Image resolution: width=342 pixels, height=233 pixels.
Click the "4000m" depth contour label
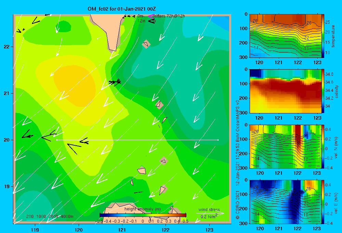tap(67, 217)
